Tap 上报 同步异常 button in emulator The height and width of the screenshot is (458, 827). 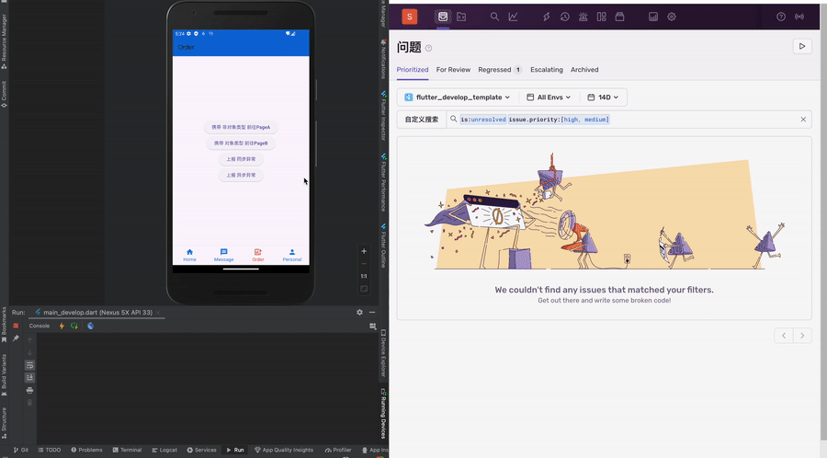[x=241, y=159]
